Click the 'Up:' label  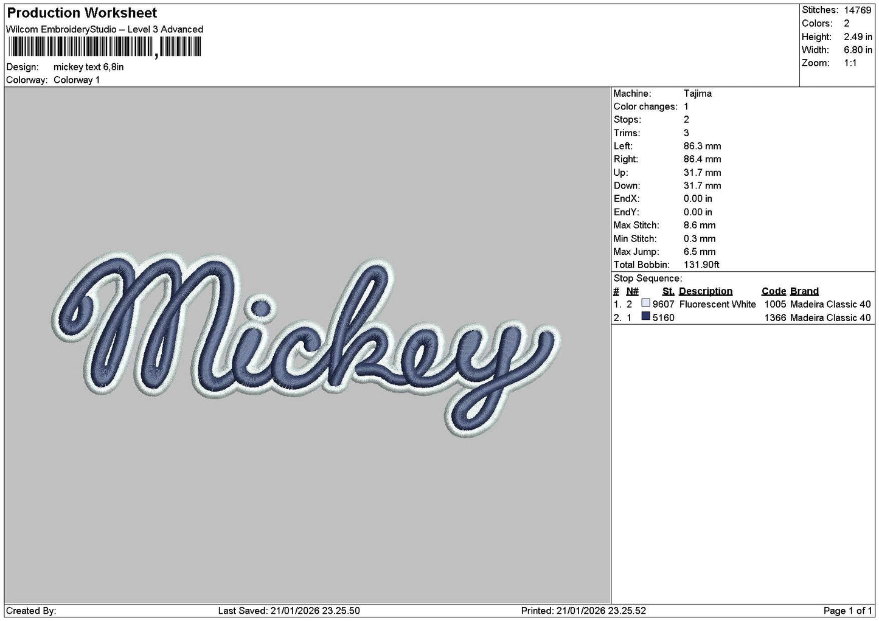tap(620, 173)
